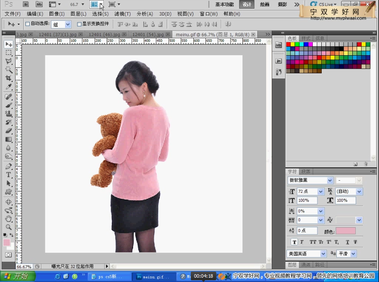Click the vertical scale 100% field
This screenshot has height=282, width=379.
click(307, 201)
